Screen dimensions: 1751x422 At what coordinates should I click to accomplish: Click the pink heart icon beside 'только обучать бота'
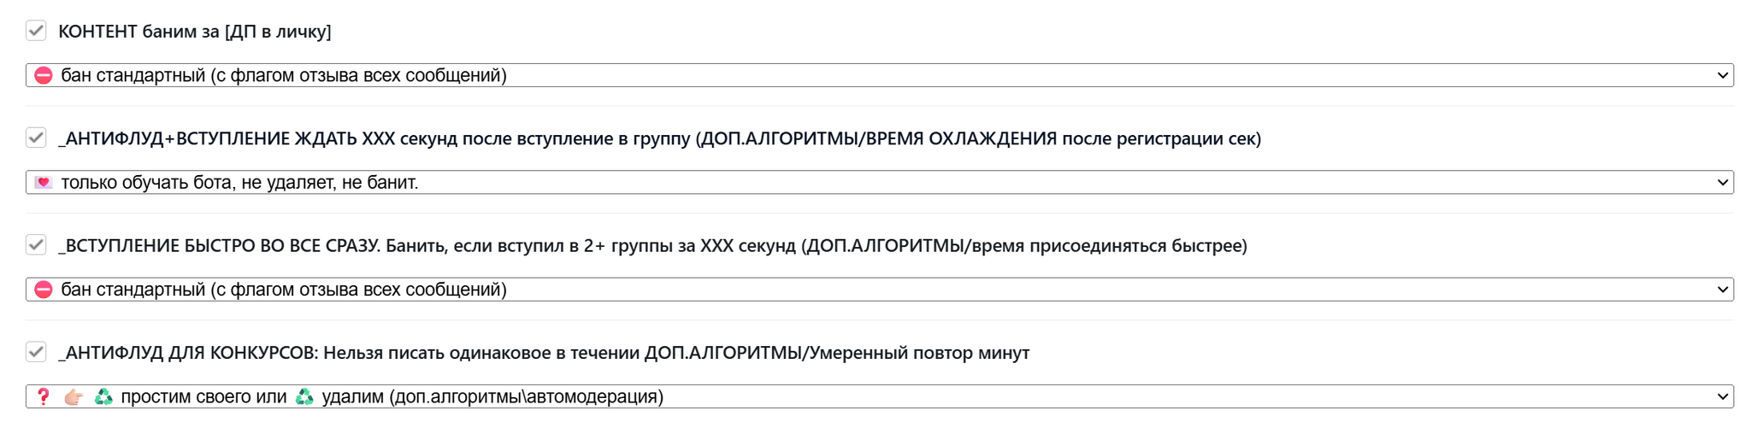point(44,183)
